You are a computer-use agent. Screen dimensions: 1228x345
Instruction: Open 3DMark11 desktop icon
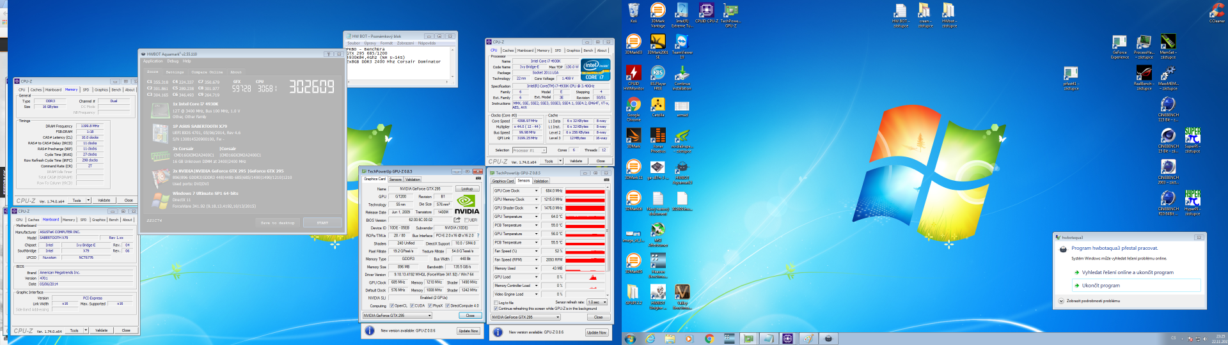click(633, 170)
